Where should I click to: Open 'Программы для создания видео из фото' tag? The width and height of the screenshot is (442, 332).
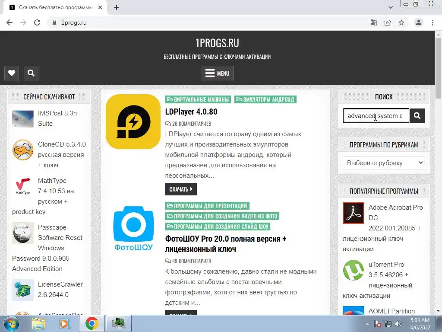222,216
